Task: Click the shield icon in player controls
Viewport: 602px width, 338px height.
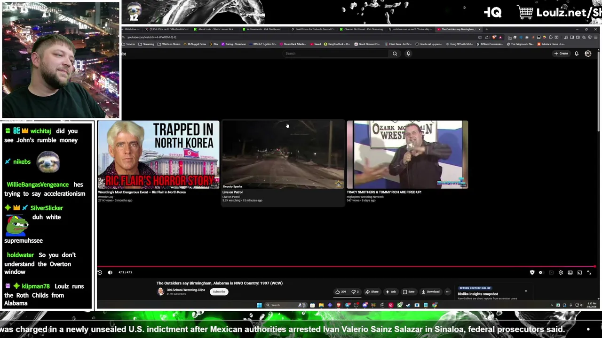Action: point(532,272)
